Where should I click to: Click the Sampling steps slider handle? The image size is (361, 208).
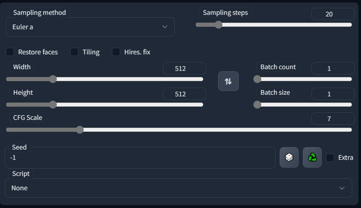tap(218, 25)
